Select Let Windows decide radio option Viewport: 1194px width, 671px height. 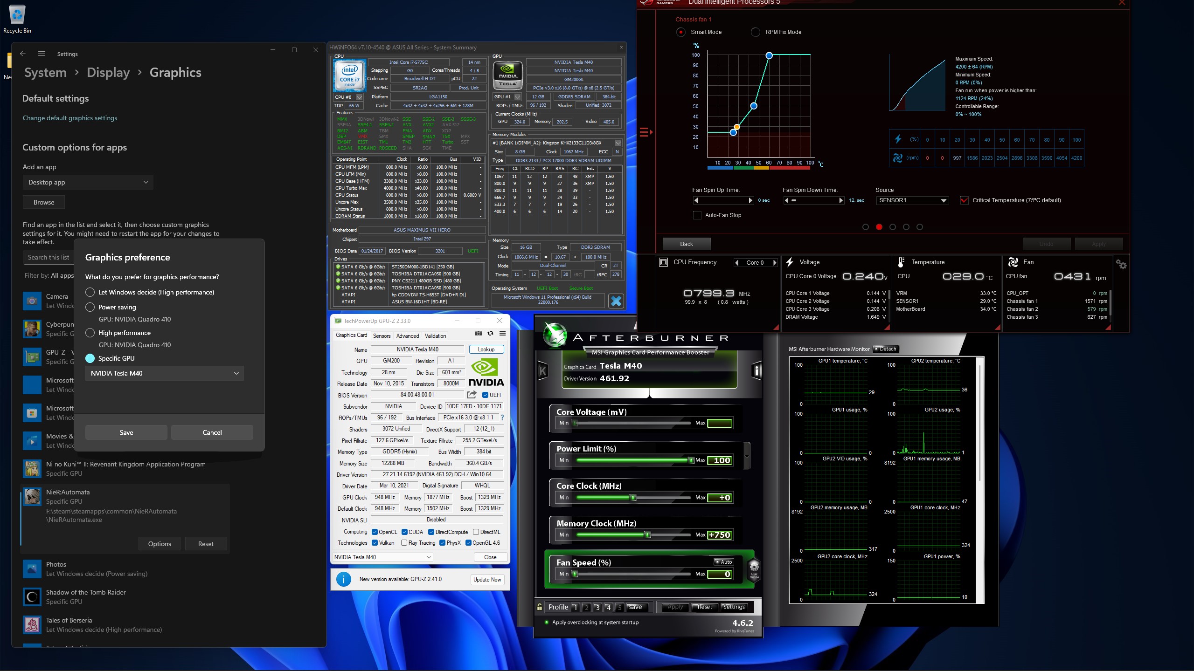[x=90, y=292]
